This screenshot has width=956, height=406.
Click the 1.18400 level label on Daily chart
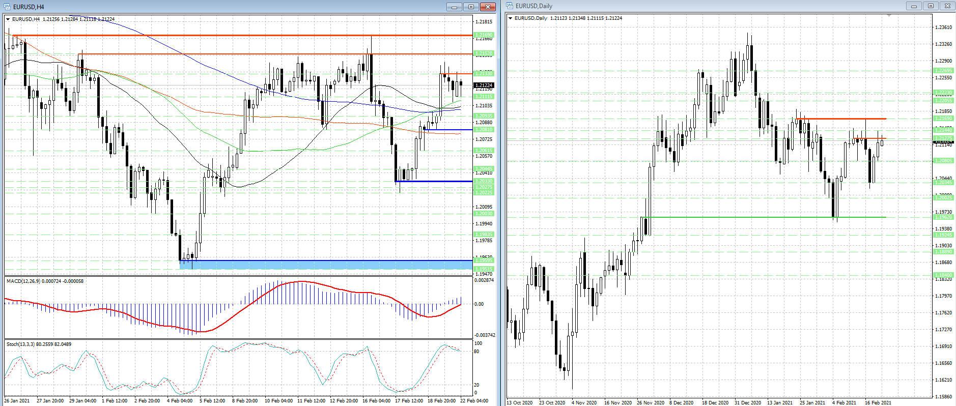coord(943,275)
